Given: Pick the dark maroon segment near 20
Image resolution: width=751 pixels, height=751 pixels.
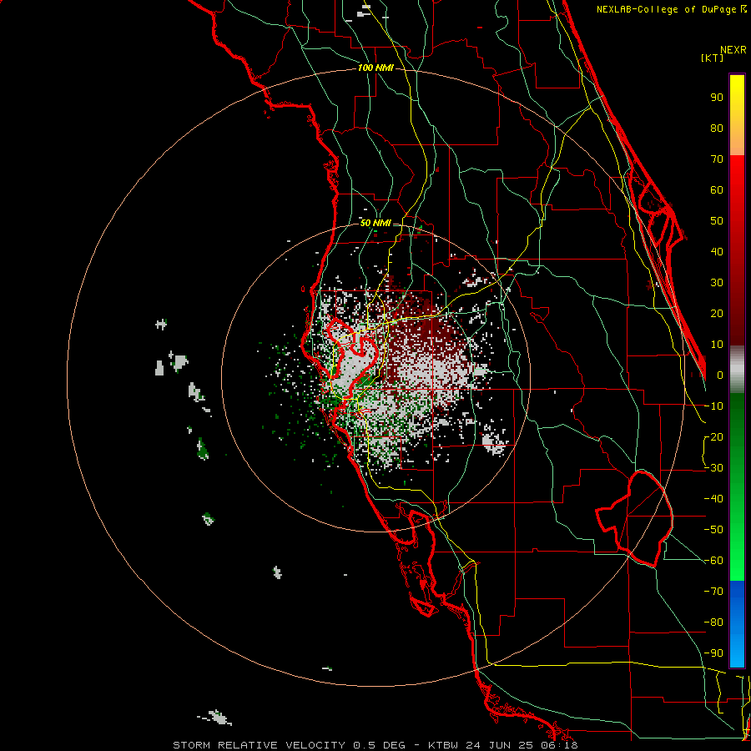Looking at the screenshot, I should [x=737, y=314].
